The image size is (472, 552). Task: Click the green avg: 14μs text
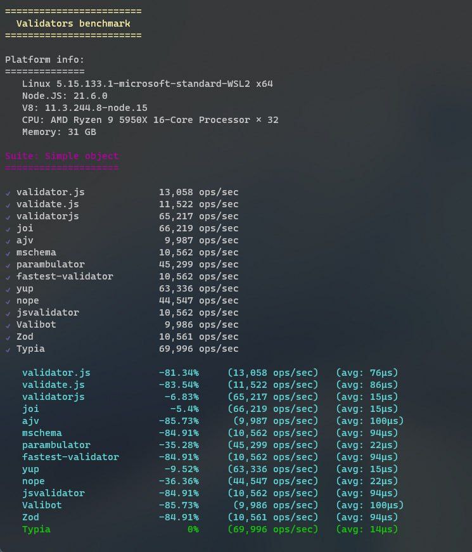point(367,529)
